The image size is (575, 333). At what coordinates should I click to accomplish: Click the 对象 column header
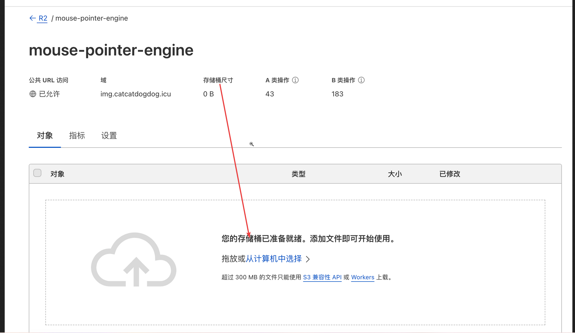(x=57, y=174)
